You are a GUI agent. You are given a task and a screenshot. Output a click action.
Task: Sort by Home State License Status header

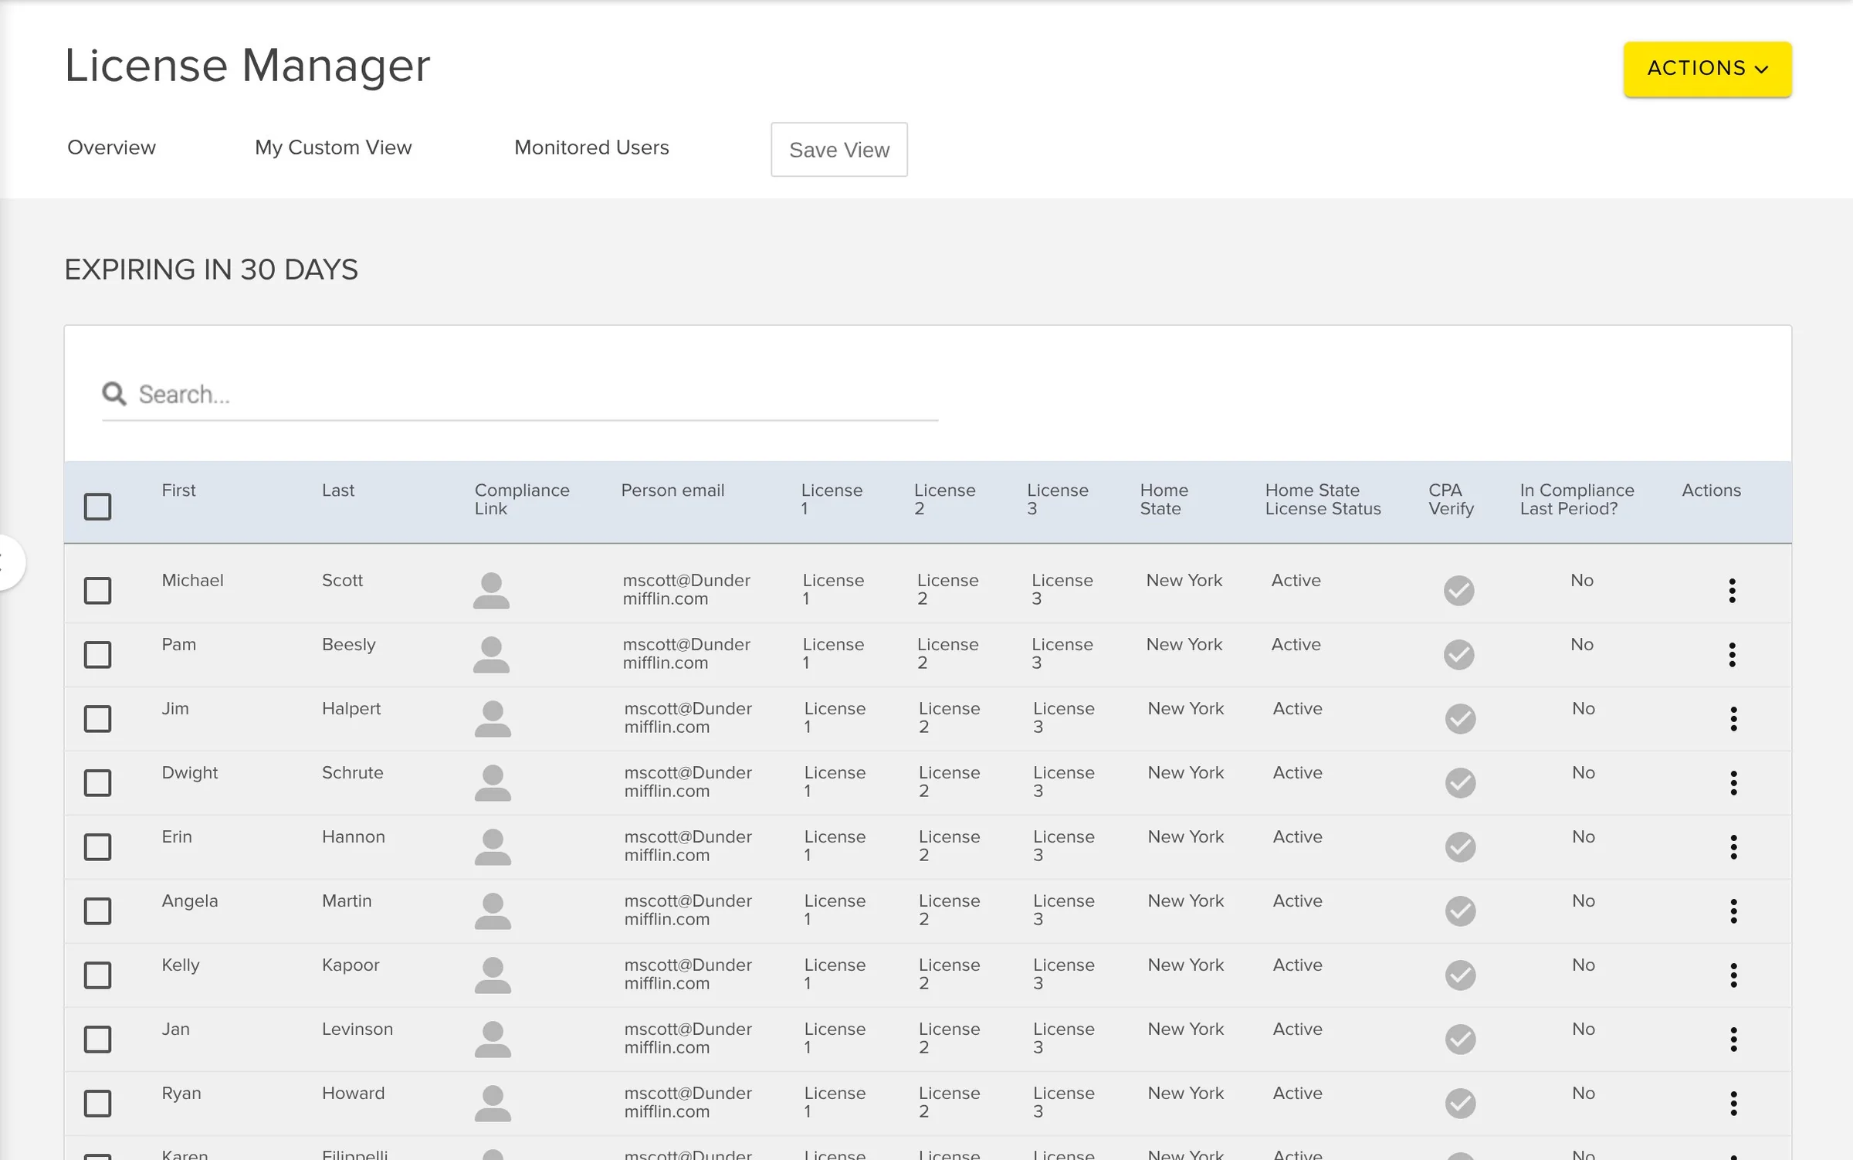(x=1323, y=500)
